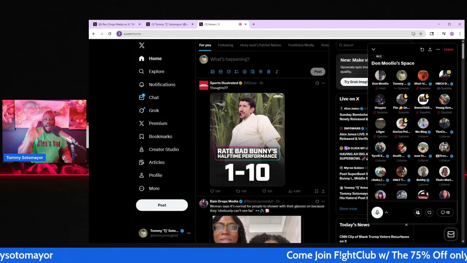Open more options on Sports Illustrated post
The image size is (467, 263).
pyautogui.click(x=323, y=83)
